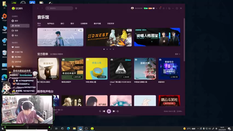Go back with the left arrow
This screenshot has width=233, height=131.
click(x=38, y=8)
